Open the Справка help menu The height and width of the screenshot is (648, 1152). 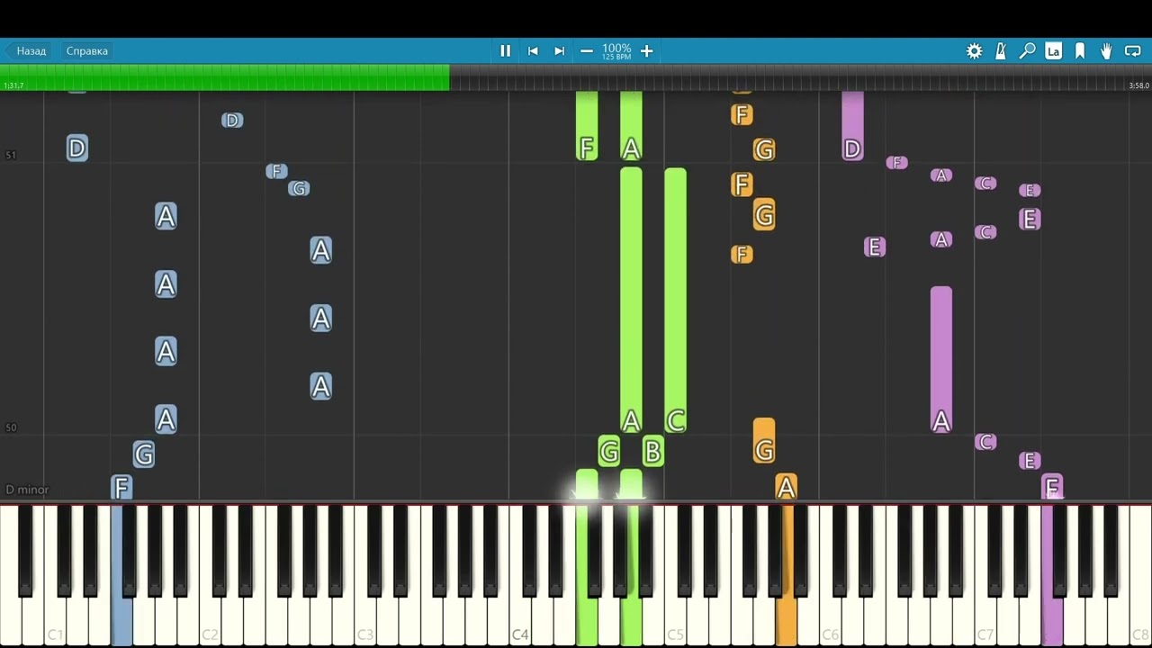pos(87,51)
